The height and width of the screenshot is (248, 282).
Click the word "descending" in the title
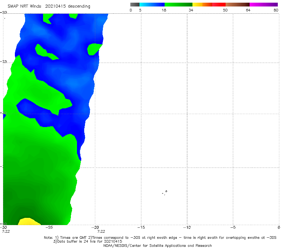click(79, 6)
